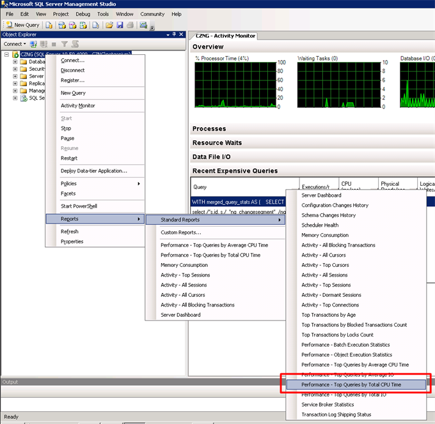Click the Analysis Services XMLA Query icon
The width and height of the screenshot is (435, 424).
point(83,25)
